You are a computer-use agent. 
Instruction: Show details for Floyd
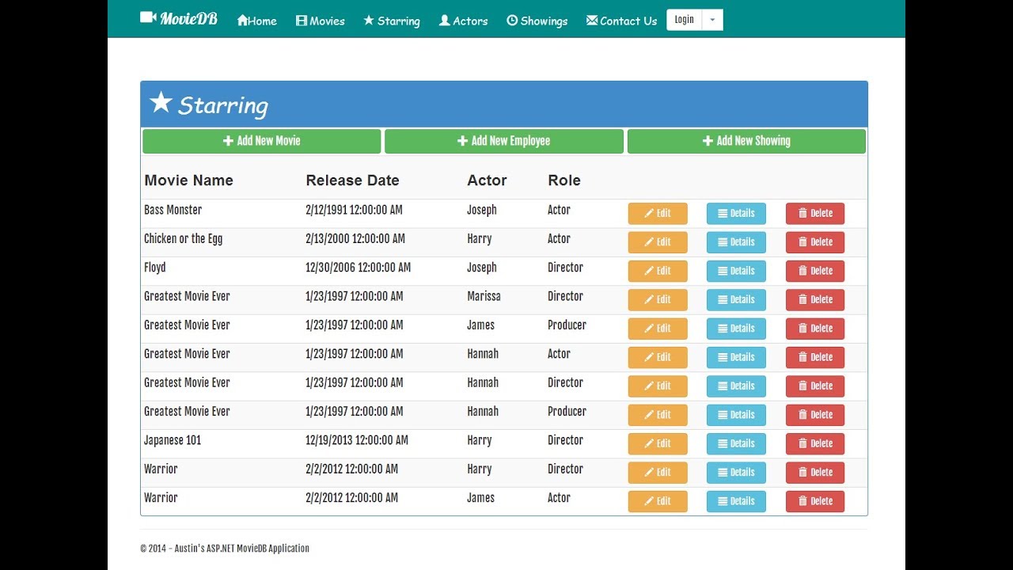(736, 271)
